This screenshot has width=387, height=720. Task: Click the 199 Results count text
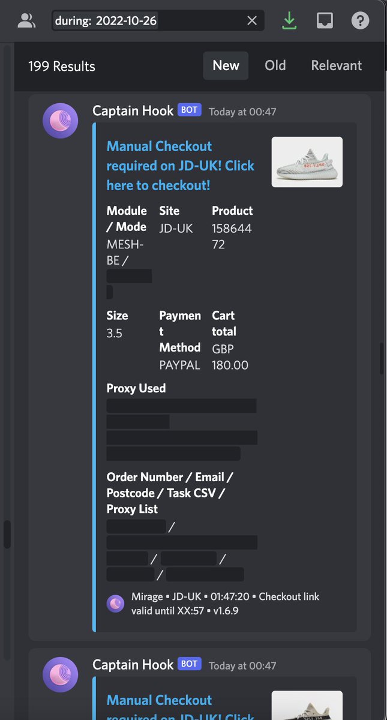(62, 66)
